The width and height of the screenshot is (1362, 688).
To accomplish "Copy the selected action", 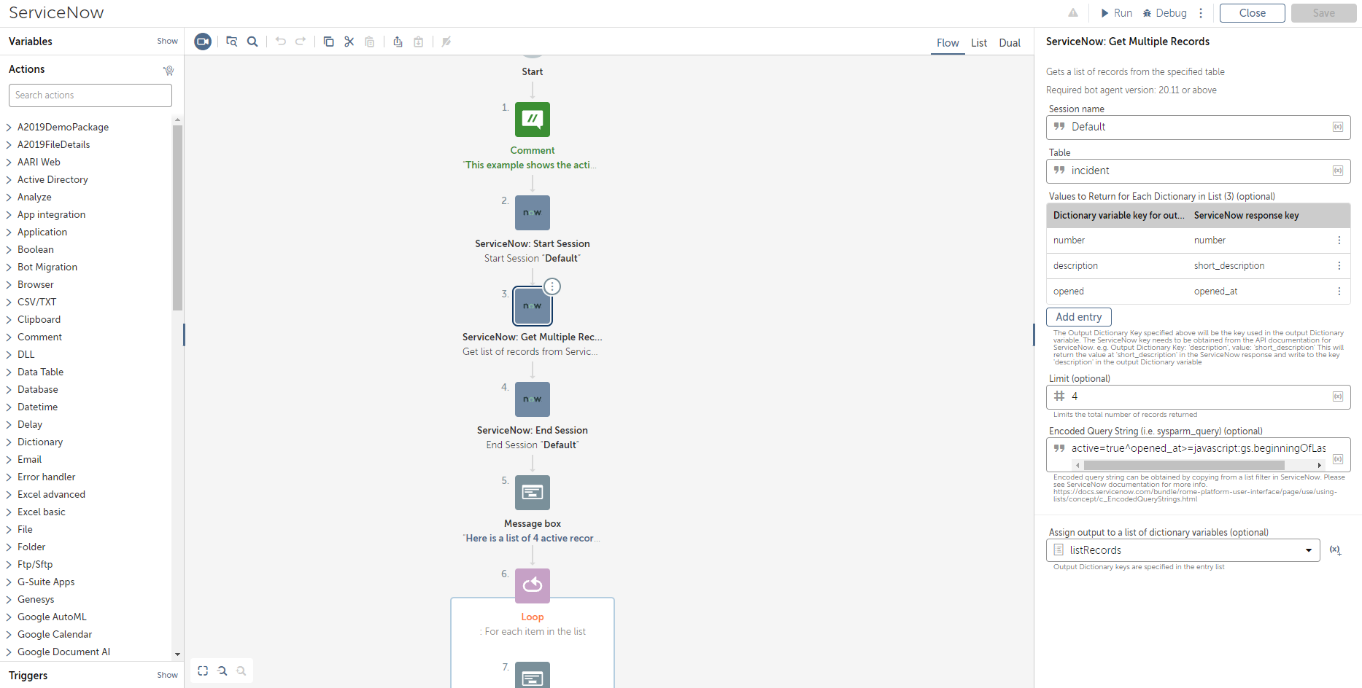I will pyautogui.click(x=329, y=42).
